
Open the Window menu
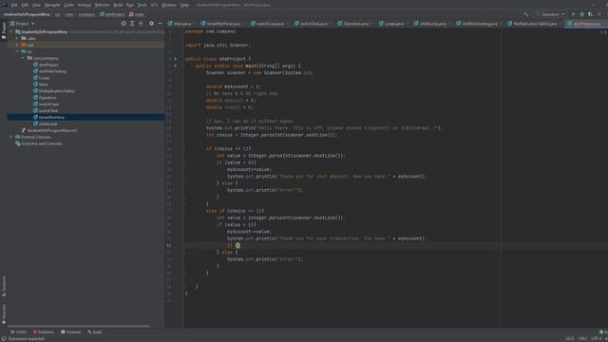coord(169,5)
